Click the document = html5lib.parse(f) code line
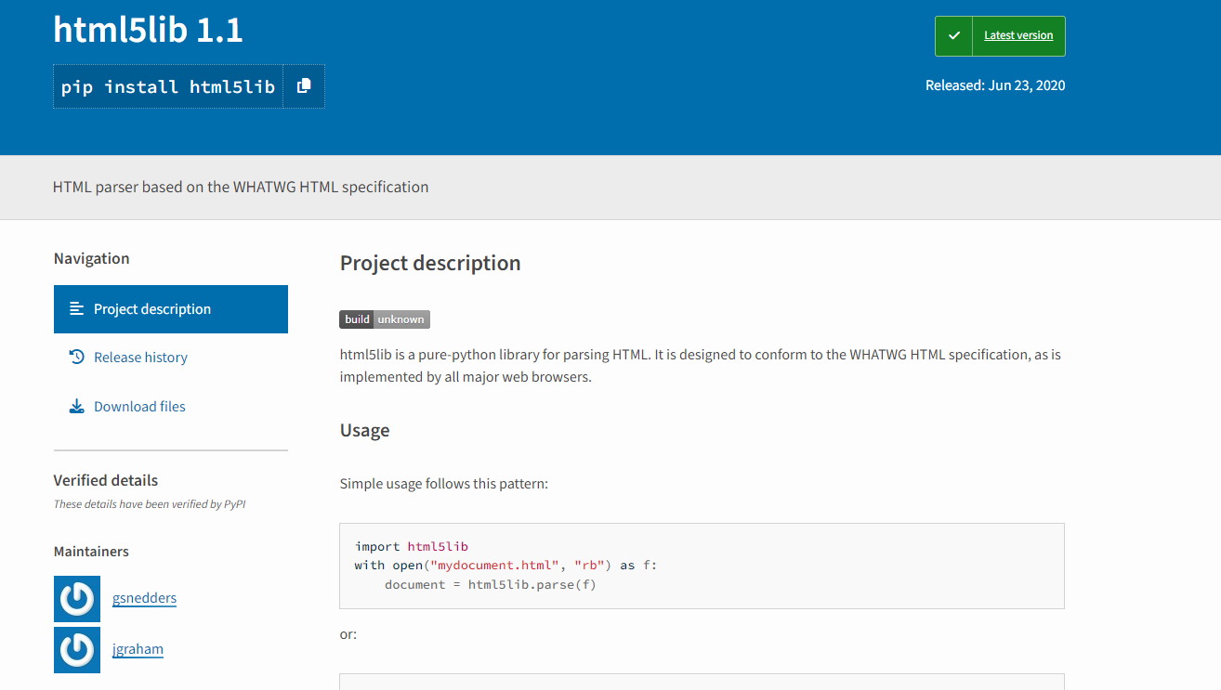The image size is (1221, 690). 491,584
